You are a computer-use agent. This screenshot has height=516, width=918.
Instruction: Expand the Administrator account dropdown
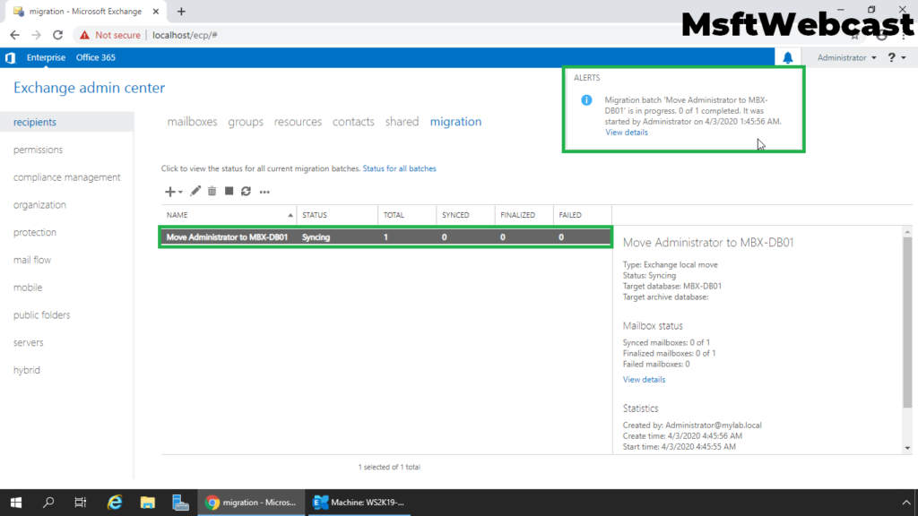tap(846, 57)
